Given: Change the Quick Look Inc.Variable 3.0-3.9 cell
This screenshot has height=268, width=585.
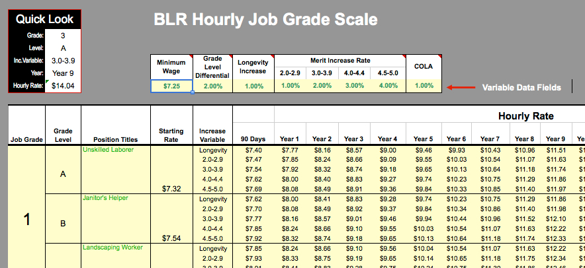Looking at the screenshot, I should coord(63,61).
